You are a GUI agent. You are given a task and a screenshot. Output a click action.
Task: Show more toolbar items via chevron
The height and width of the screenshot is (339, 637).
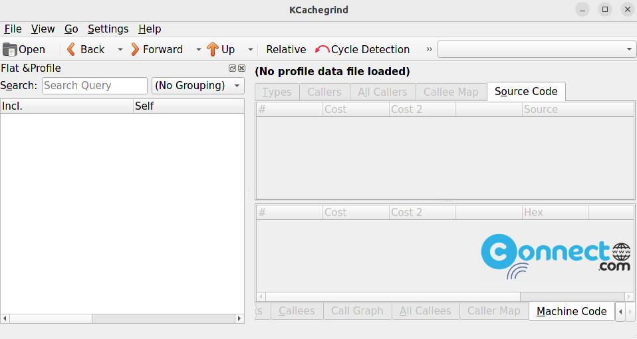click(x=429, y=50)
